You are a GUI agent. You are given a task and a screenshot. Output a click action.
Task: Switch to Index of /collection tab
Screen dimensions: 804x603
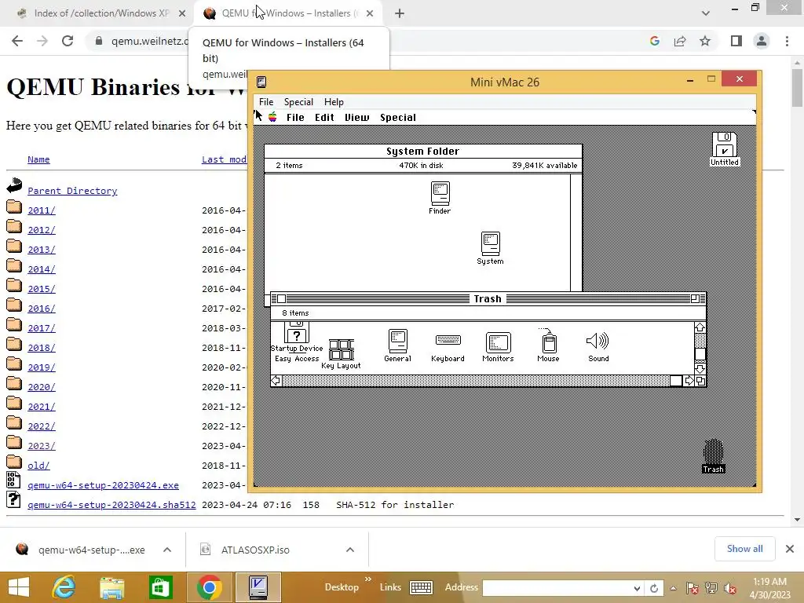(x=100, y=13)
